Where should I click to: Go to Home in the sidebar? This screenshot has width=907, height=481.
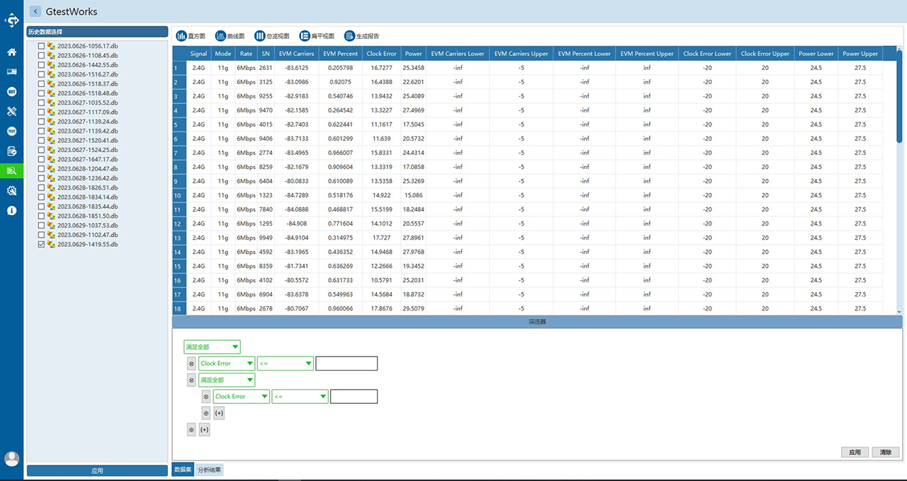coord(11,52)
